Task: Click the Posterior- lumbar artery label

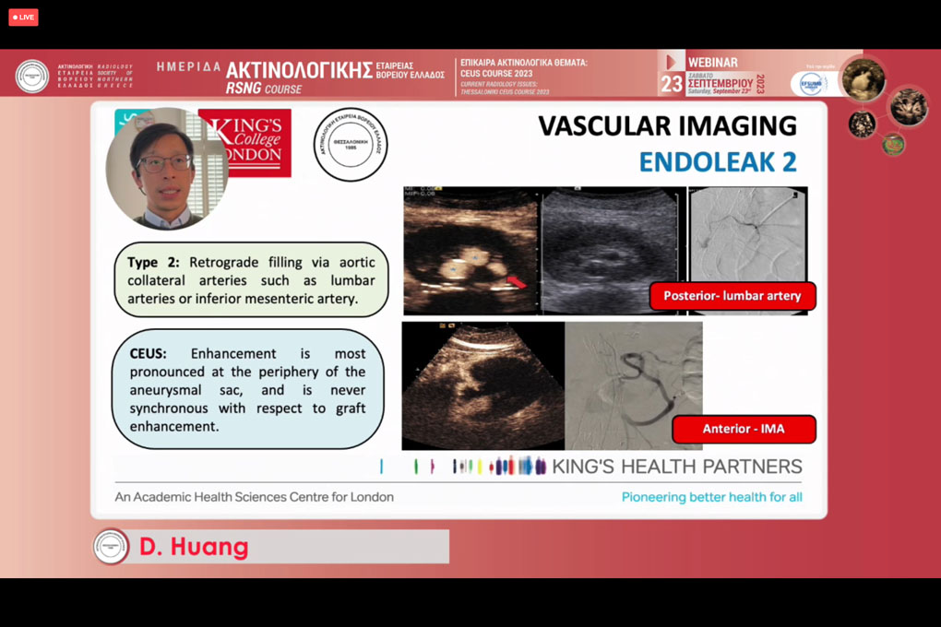Action: tap(733, 296)
